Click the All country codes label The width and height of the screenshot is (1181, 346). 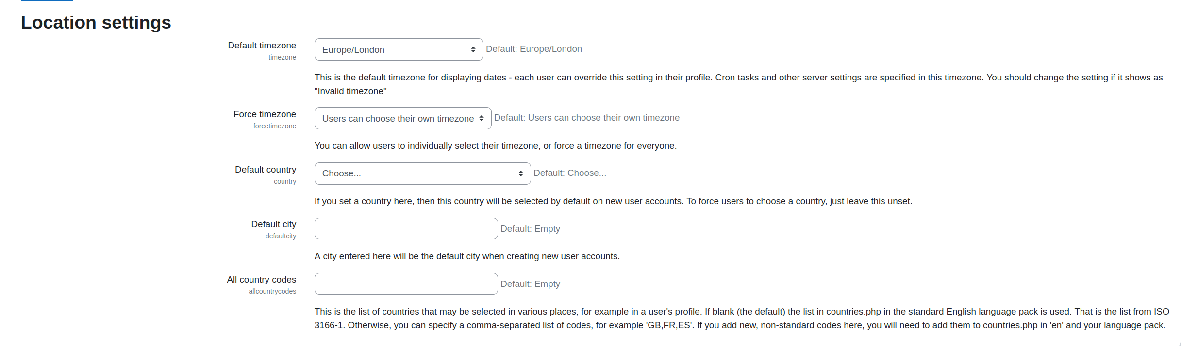[x=262, y=280]
